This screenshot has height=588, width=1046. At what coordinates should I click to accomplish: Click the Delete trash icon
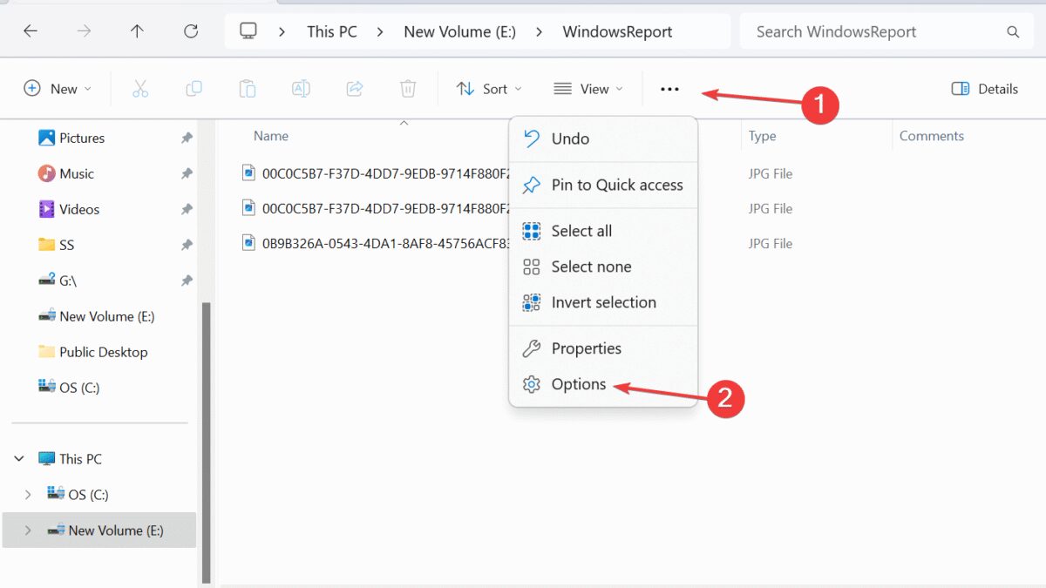407,88
